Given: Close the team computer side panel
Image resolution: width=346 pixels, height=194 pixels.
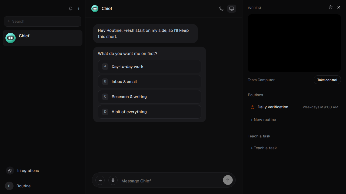Looking at the screenshot, I should (339, 7).
